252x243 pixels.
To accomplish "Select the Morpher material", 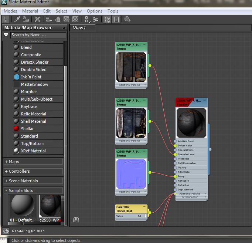I will pos(38,92).
